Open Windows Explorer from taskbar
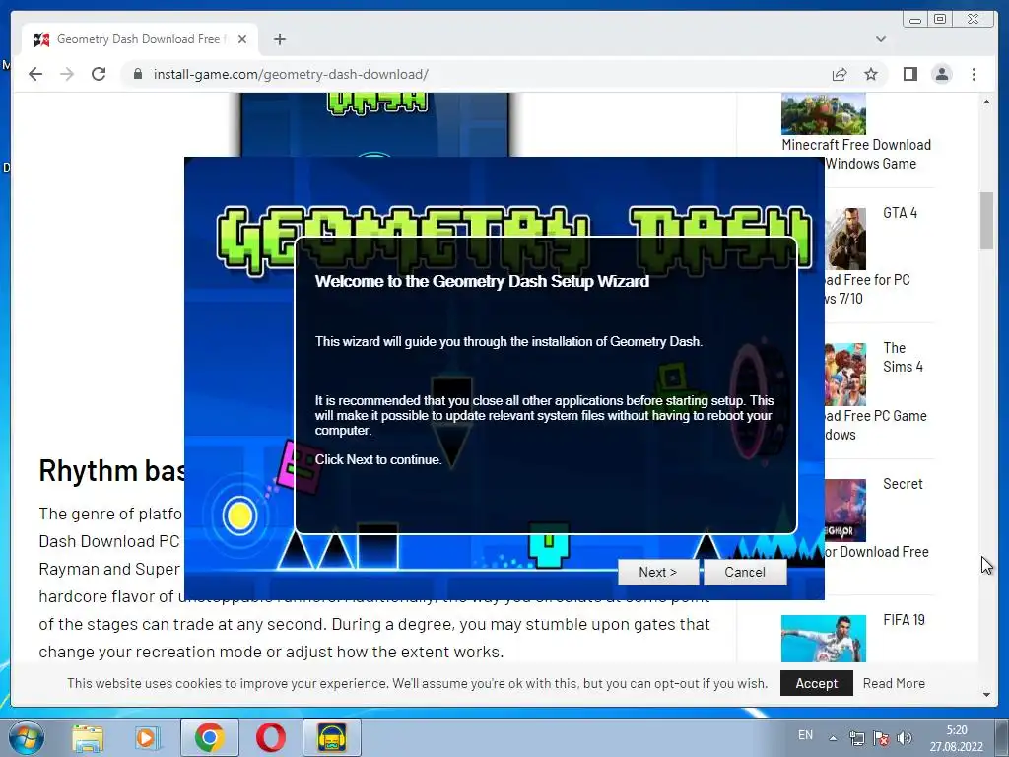 point(87,737)
